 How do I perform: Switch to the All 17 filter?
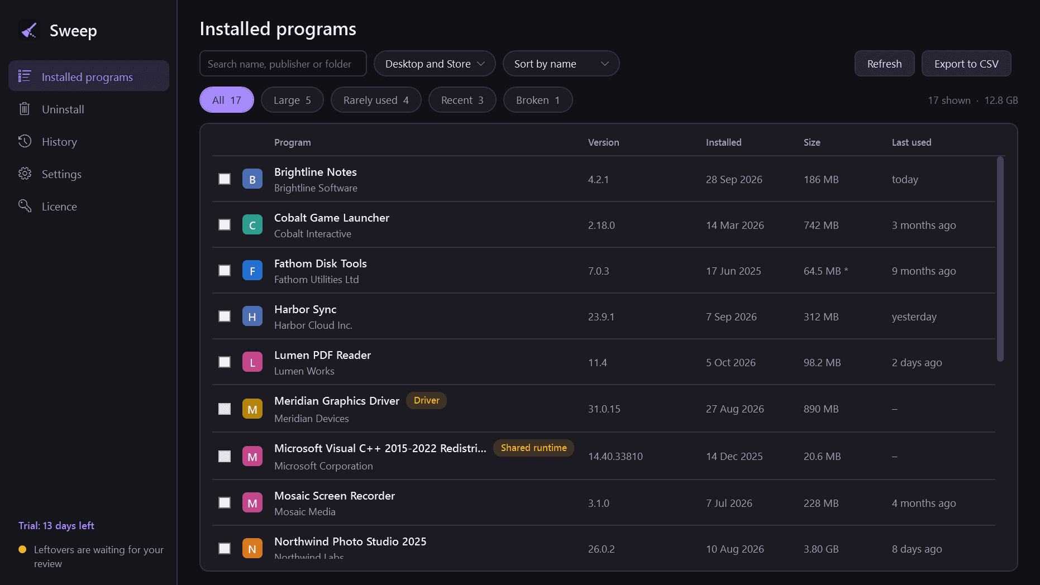point(227,100)
